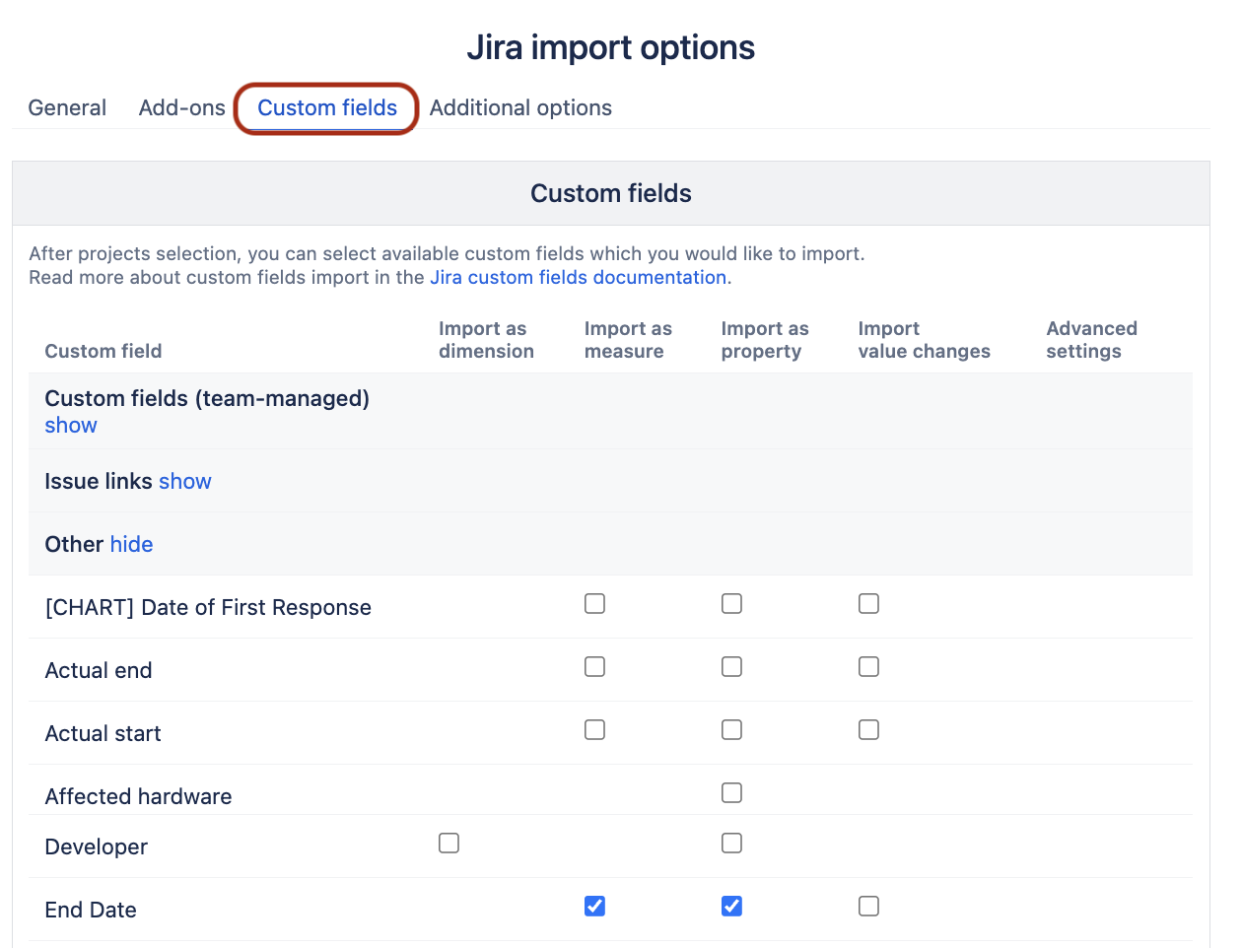Switch to the General tab

[67, 107]
